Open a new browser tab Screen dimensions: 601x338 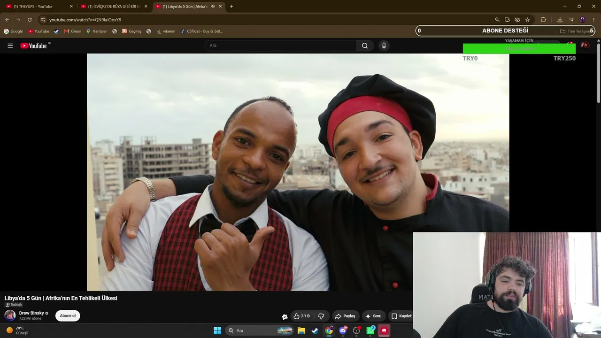click(231, 7)
